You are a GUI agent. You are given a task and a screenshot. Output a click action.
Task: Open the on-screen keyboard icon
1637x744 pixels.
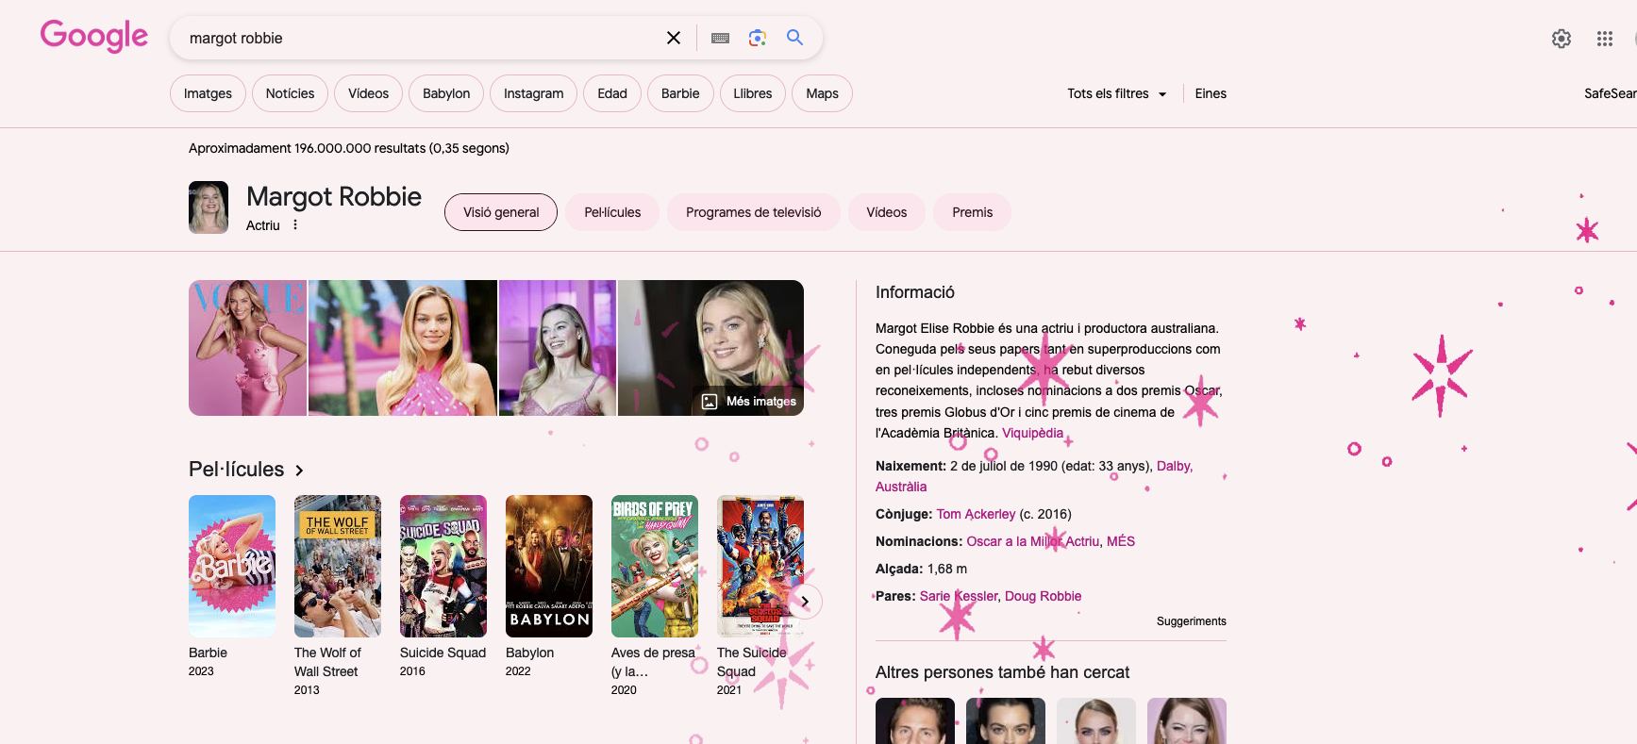click(720, 38)
